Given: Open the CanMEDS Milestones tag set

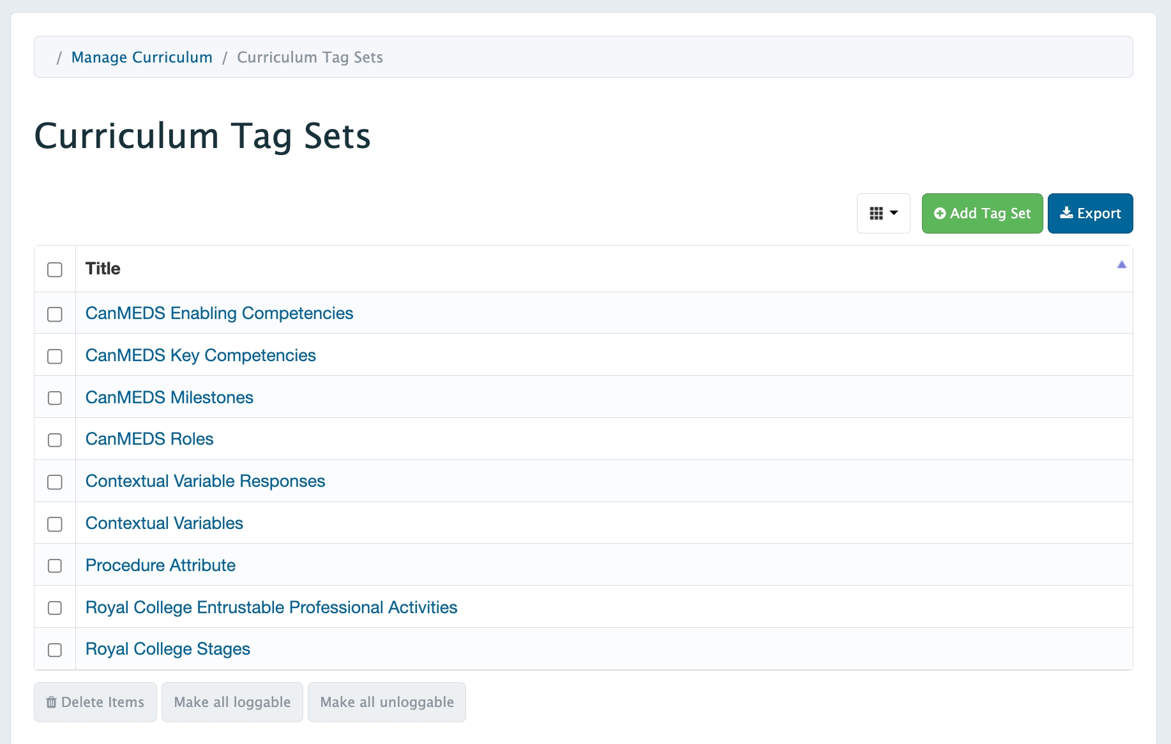Looking at the screenshot, I should click(169, 398).
